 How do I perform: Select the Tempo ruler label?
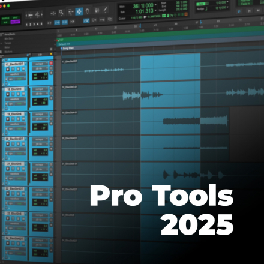click(x=8, y=43)
